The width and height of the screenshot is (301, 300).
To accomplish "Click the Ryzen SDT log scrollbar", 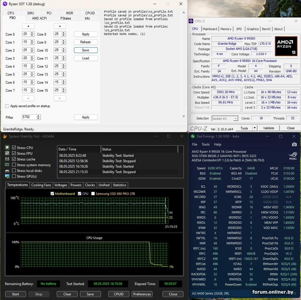I will coord(184,64).
